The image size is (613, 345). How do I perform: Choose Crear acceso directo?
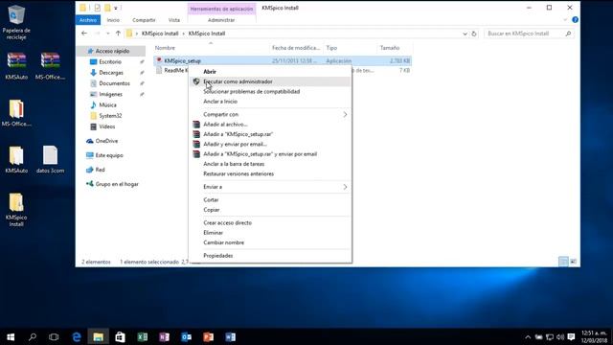point(270,222)
